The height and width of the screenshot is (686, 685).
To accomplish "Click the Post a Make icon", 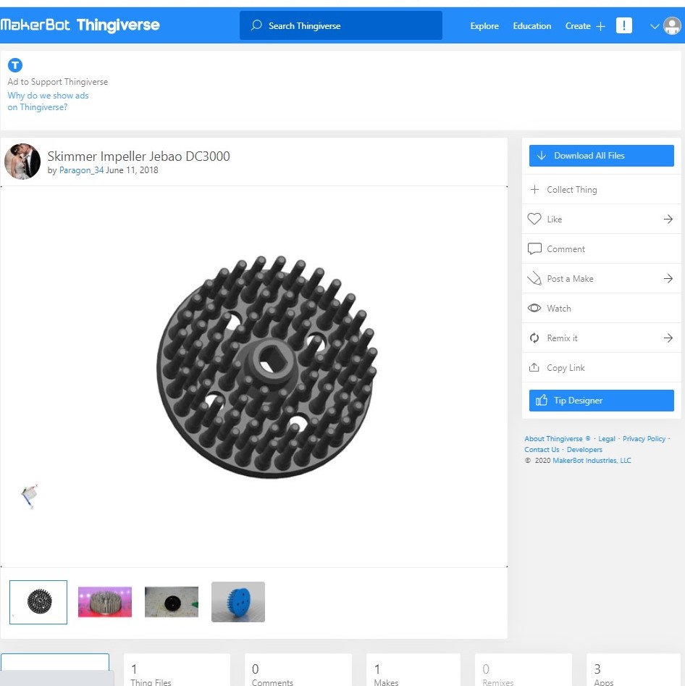I will point(534,278).
